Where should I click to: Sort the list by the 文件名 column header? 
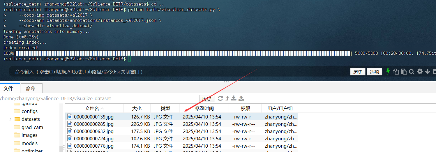coord(94,108)
